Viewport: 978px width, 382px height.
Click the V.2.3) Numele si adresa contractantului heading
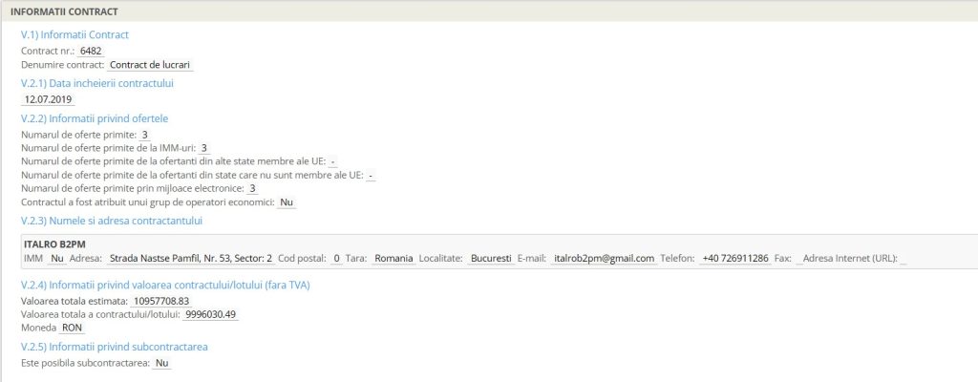tap(111, 221)
